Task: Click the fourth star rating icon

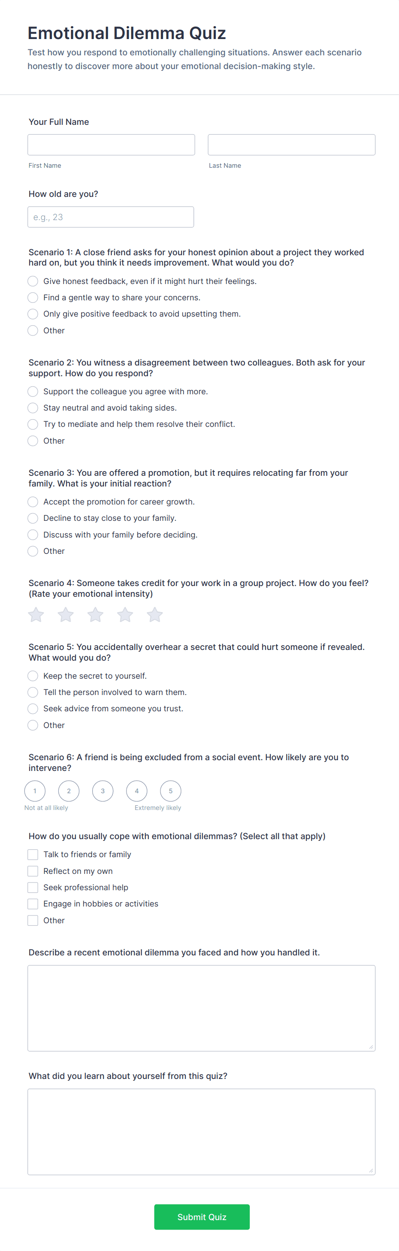Action: pyautogui.click(x=125, y=615)
